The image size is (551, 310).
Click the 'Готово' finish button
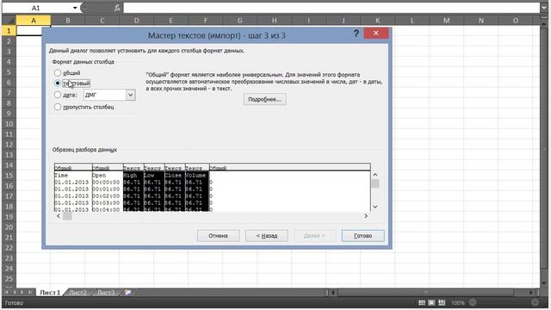[363, 236]
